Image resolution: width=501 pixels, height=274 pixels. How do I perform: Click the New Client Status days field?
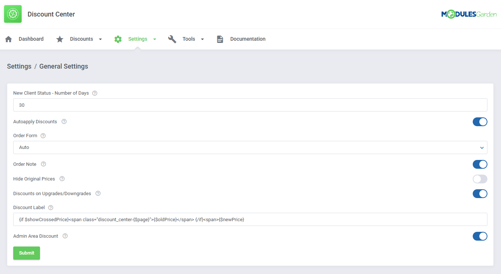(x=250, y=105)
